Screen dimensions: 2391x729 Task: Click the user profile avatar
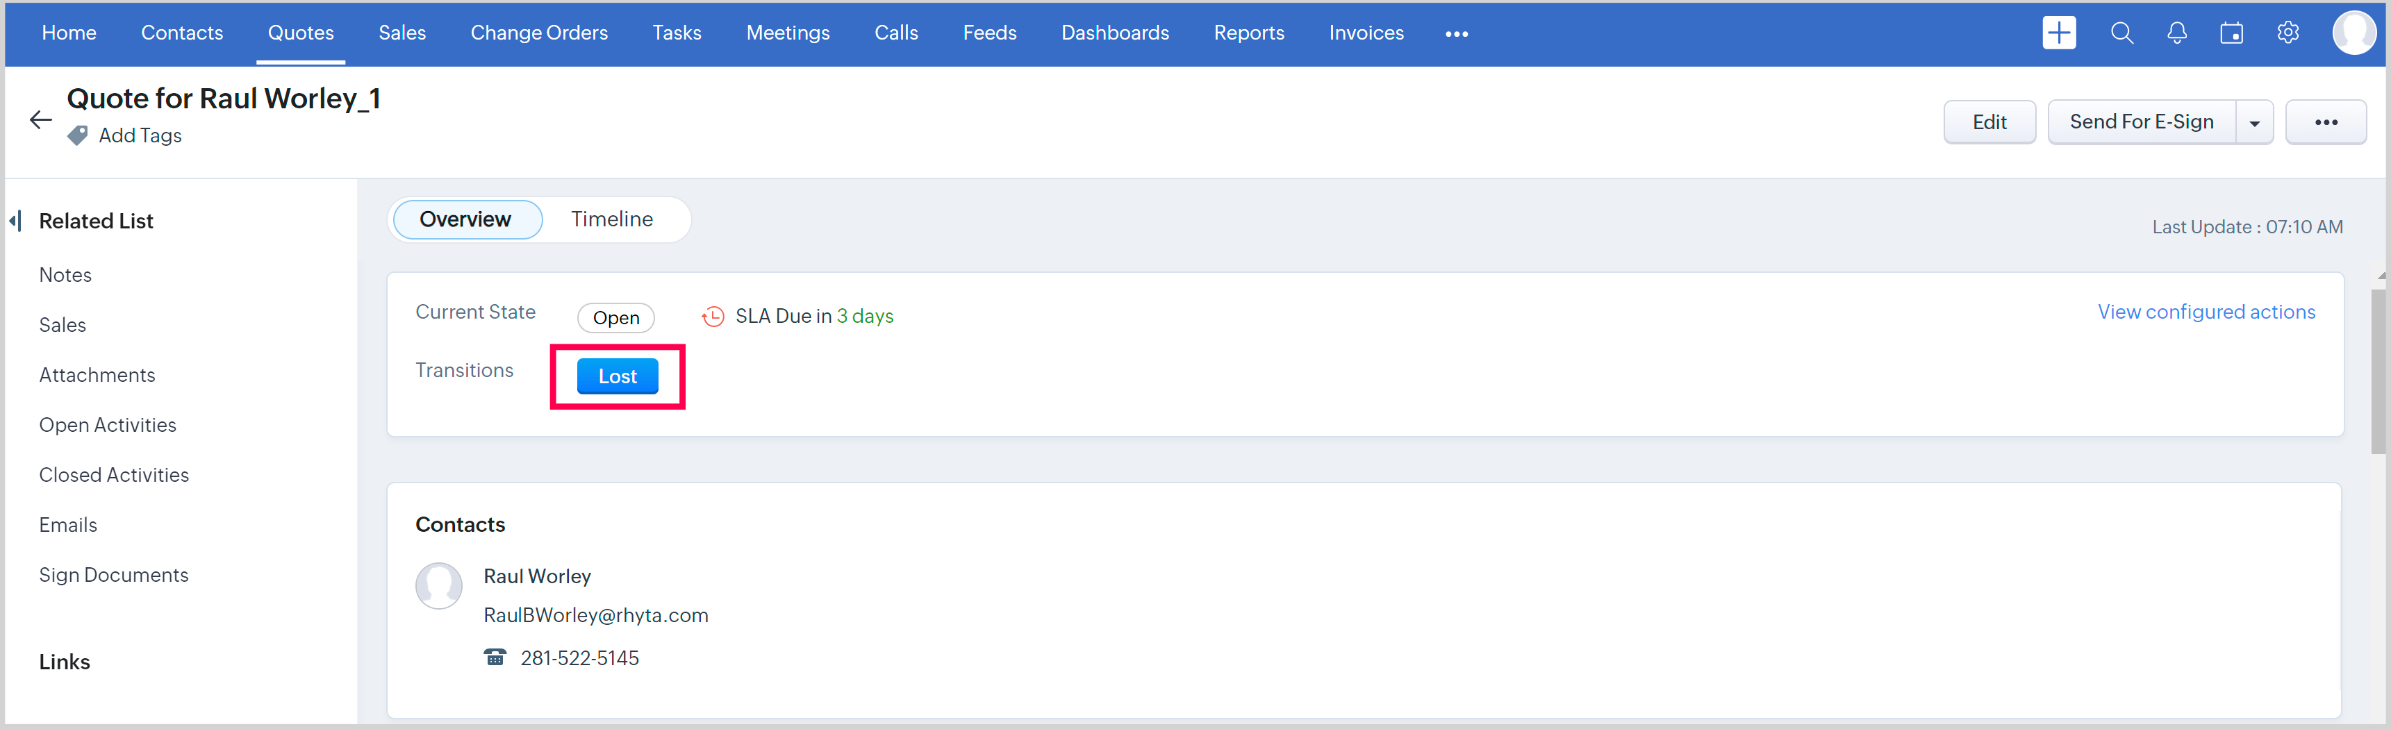[x=2353, y=33]
